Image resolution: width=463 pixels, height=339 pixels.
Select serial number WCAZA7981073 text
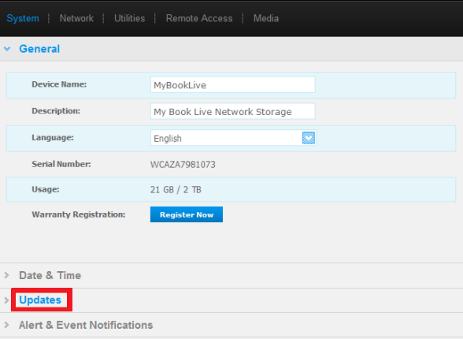pyautogui.click(x=183, y=164)
